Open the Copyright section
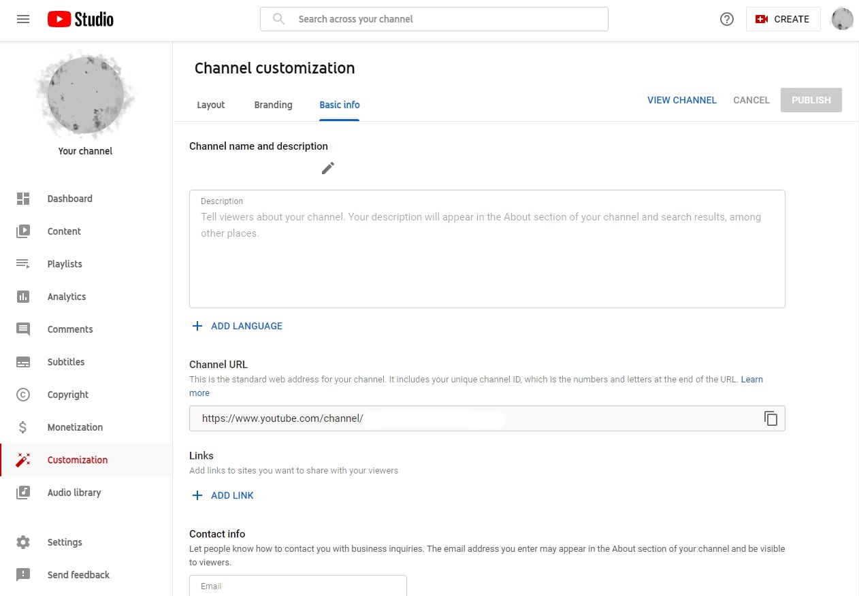The height and width of the screenshot is (596, 859). point(67,395)
